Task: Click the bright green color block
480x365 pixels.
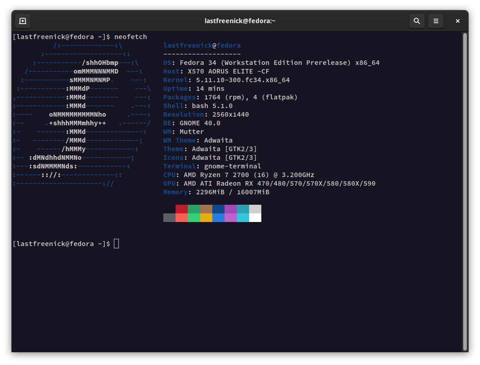Action: pyautogui.click(x=194, y=218)
